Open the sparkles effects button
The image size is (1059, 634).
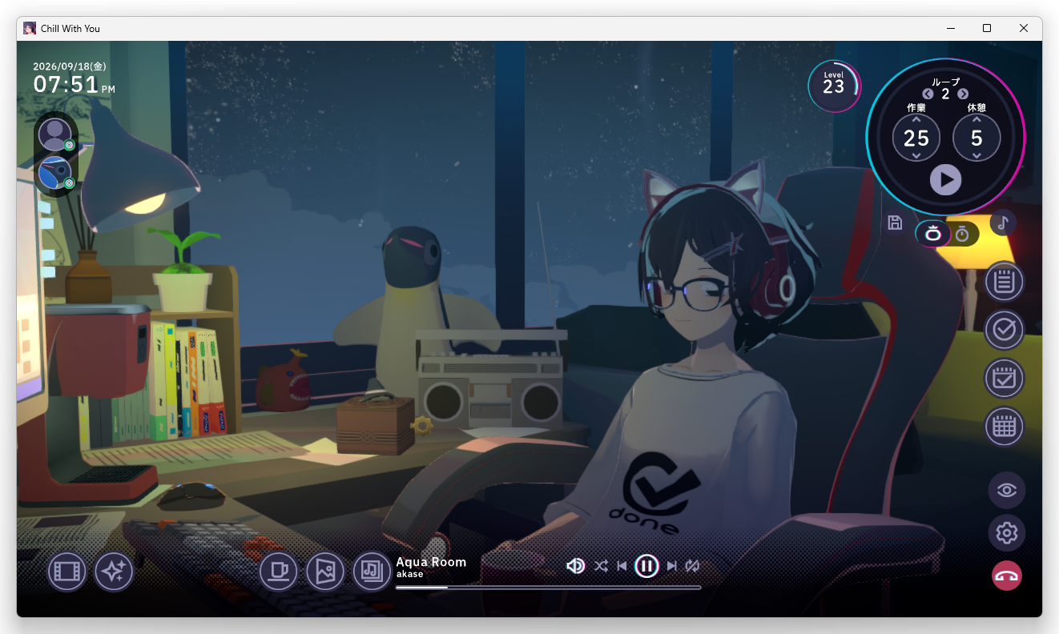click(x=114, y=572)
